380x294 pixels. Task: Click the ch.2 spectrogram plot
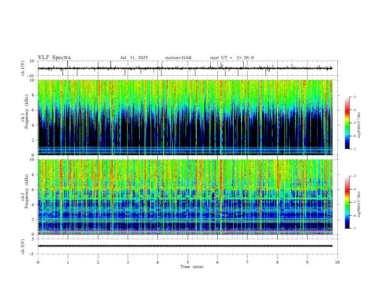click(185, 197)
